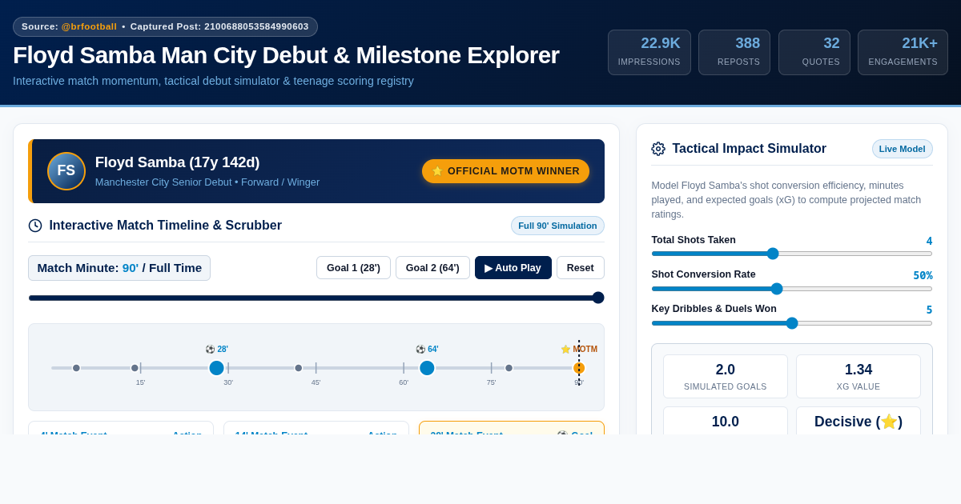Click the 32 Quotes stat card
This screenshot has height=504, width=961.
(814, 52)
